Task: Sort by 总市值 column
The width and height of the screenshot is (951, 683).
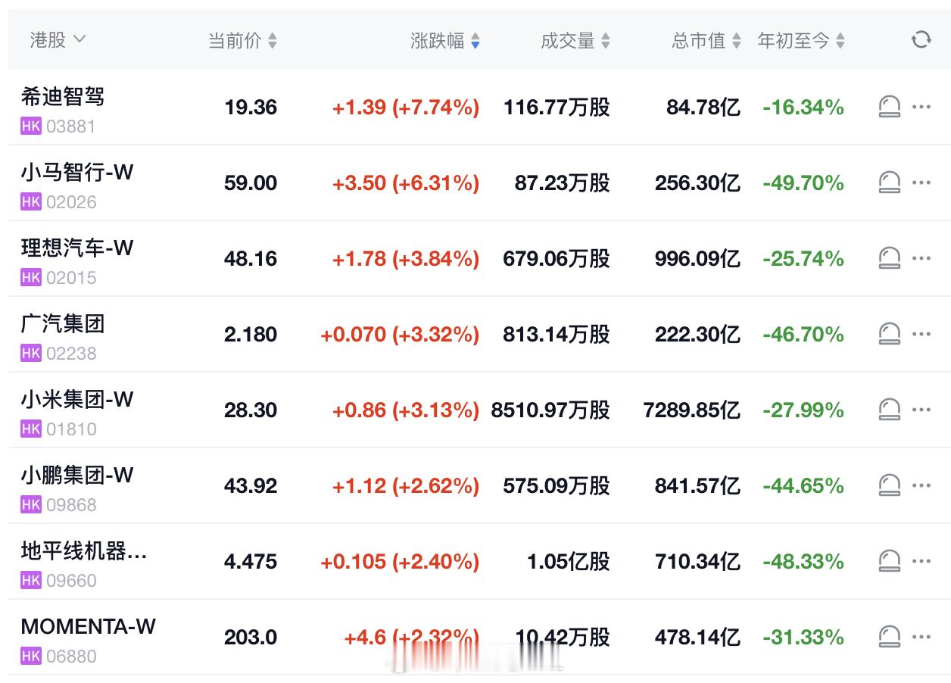Action: point(706,40)
